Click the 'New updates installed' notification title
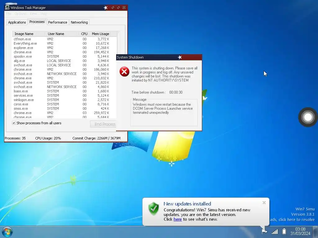The height and width of the screenshot is (238, 318). pyautogui.click(x=187, y=204)
